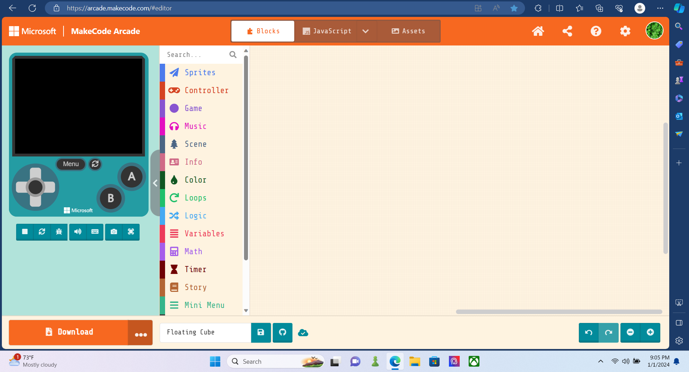Zoom out the workspace

click(630, 333)
